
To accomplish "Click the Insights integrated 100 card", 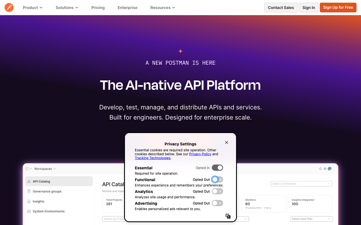I will (x=310, y=204).
